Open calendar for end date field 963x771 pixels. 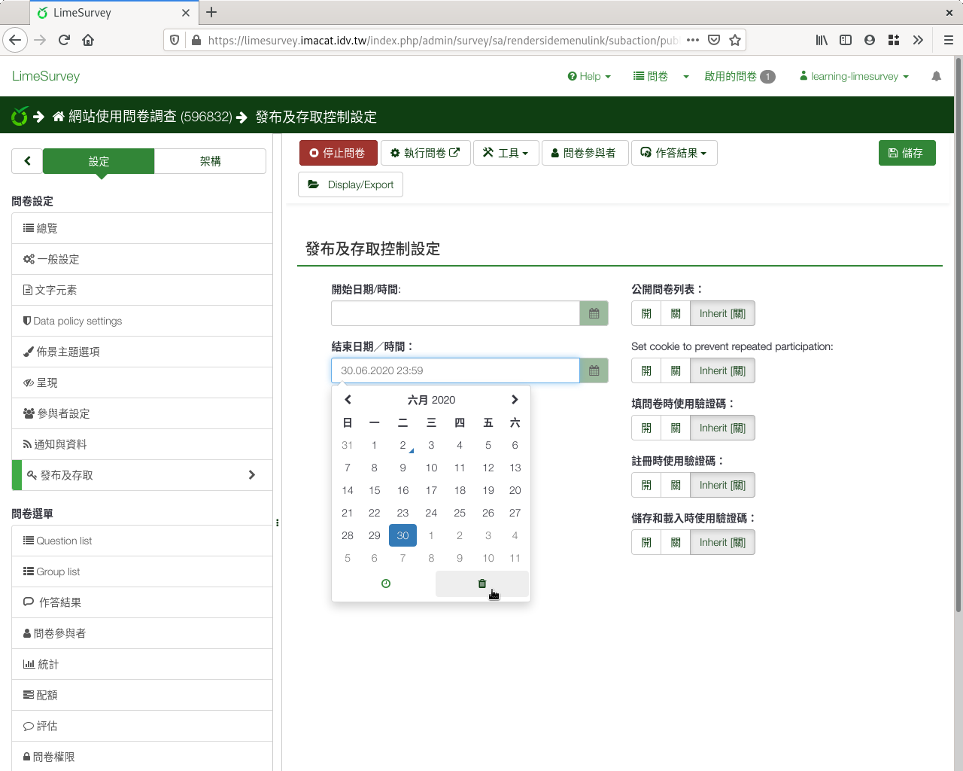[594, 370]
